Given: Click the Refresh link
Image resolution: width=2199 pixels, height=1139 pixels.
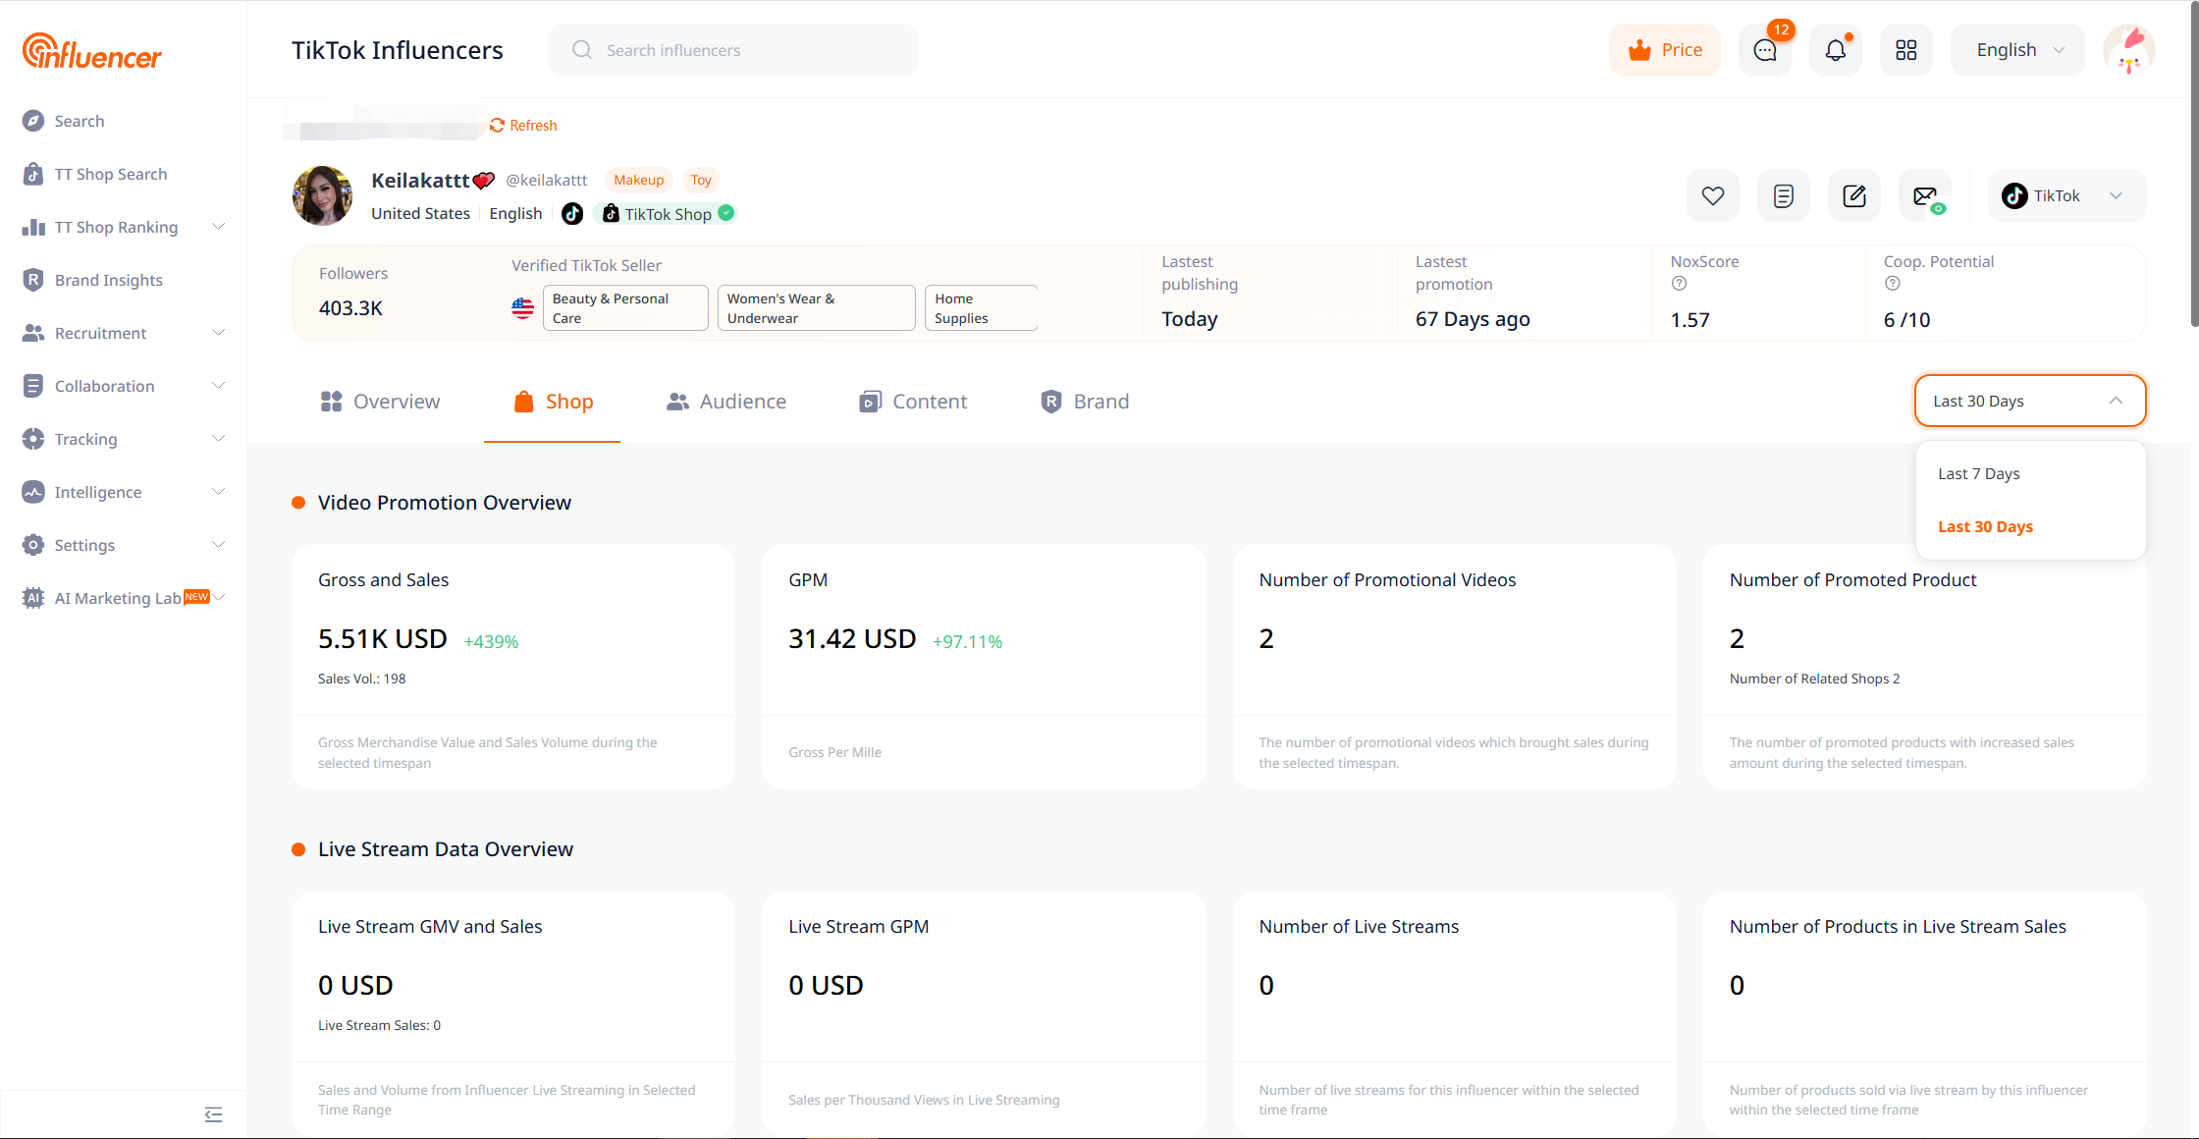Looking at the screenshot, I should (523, 126).
